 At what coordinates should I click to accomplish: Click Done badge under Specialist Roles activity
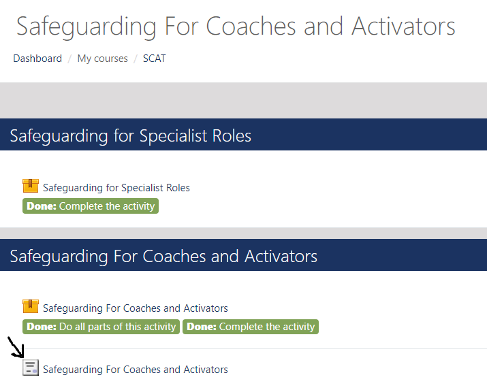click(91, 206)
